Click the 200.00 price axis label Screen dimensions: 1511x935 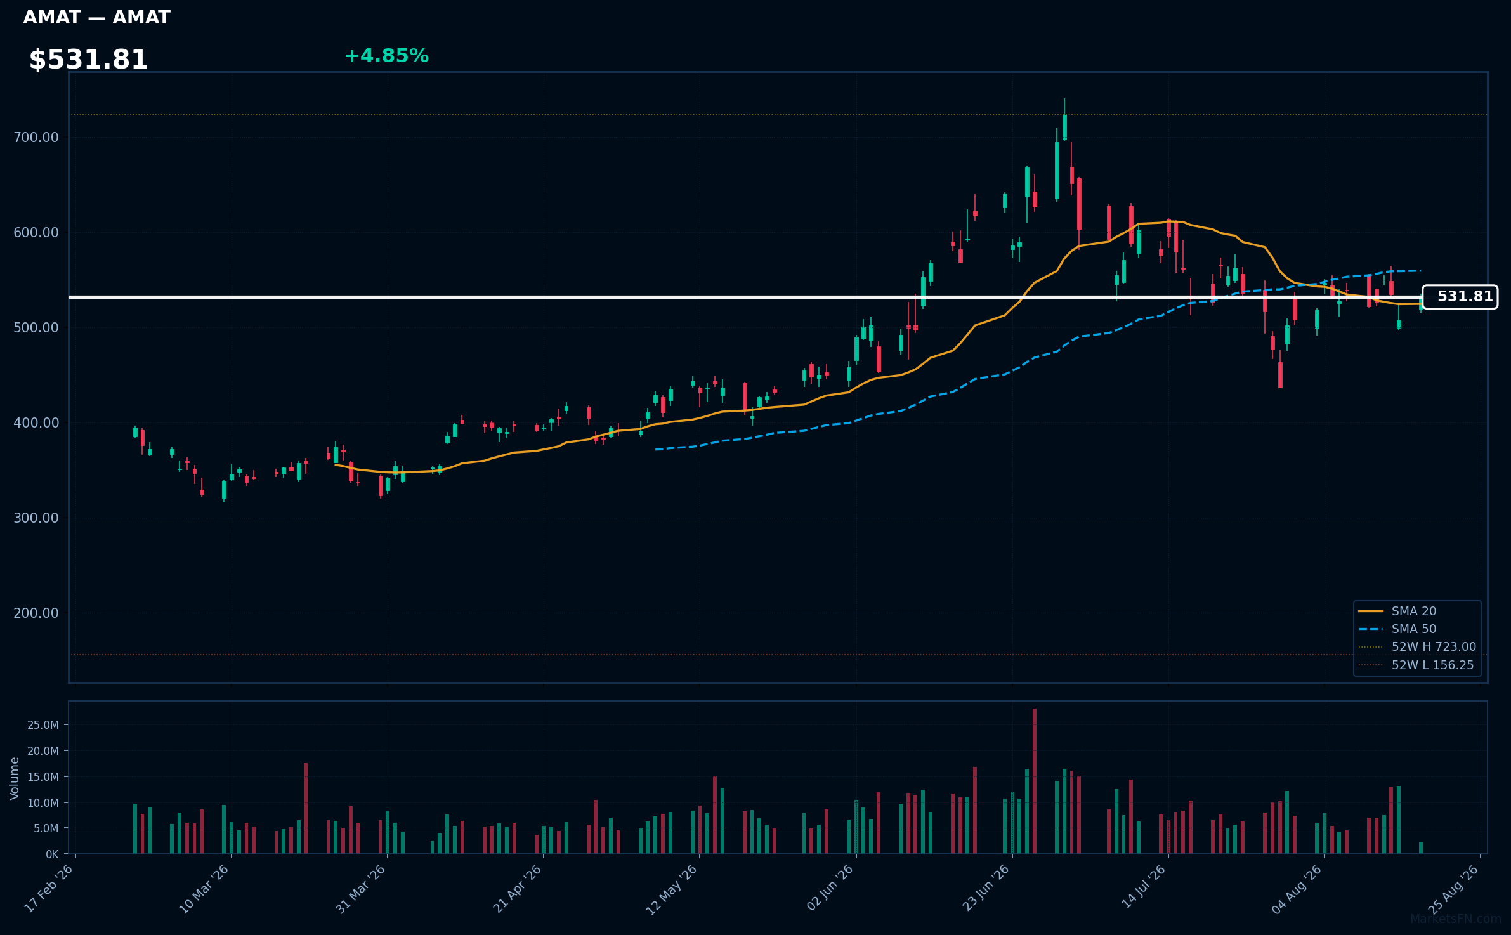click(x=36, y=613)
